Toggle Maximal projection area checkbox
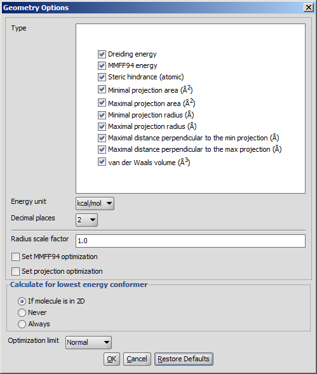317x374 pixels. click(x=102, y=103)
